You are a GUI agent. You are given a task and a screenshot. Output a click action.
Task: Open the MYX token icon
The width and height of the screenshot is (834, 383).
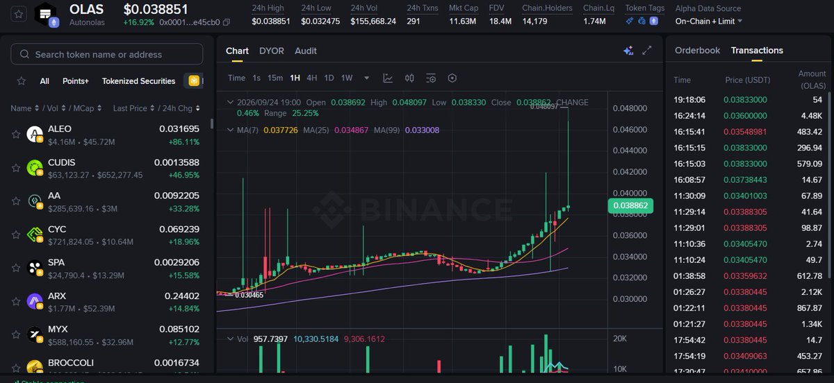[35, 334]
